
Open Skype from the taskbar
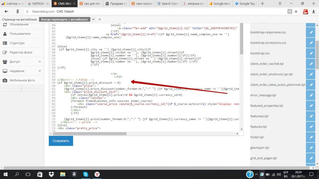point(85,174)
